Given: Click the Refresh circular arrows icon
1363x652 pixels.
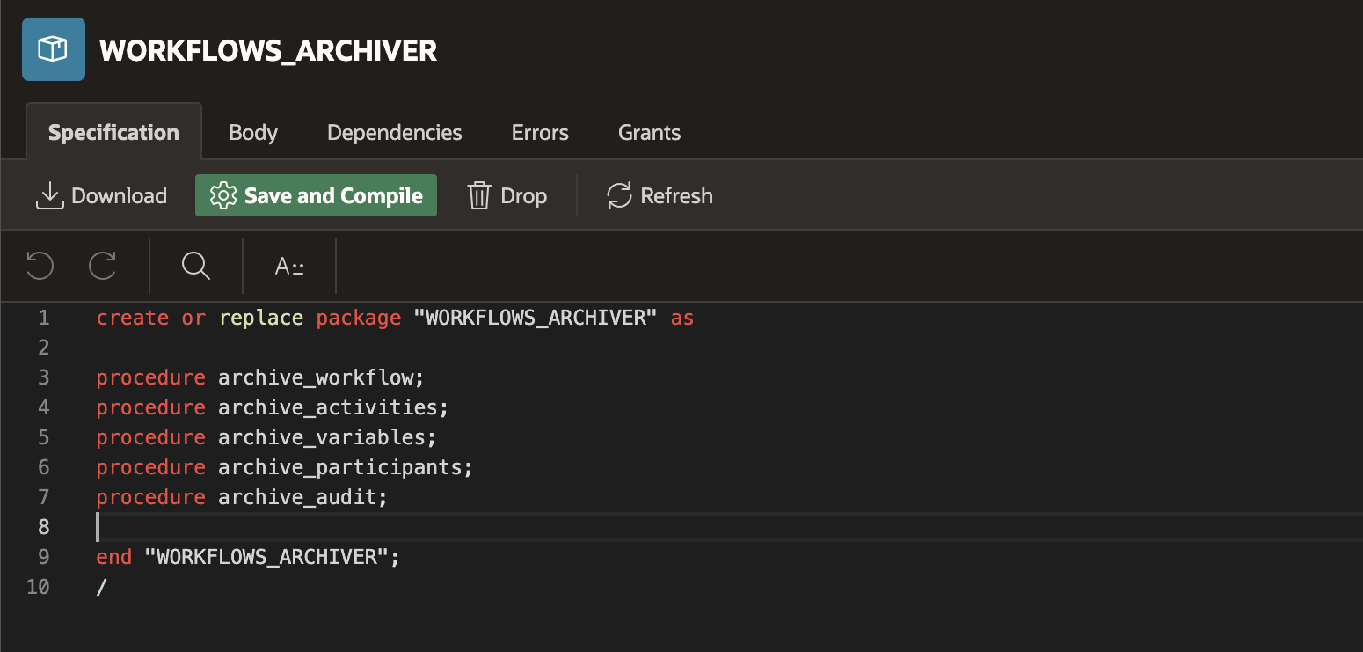Looking at the screenshot, I should (620, 195).
